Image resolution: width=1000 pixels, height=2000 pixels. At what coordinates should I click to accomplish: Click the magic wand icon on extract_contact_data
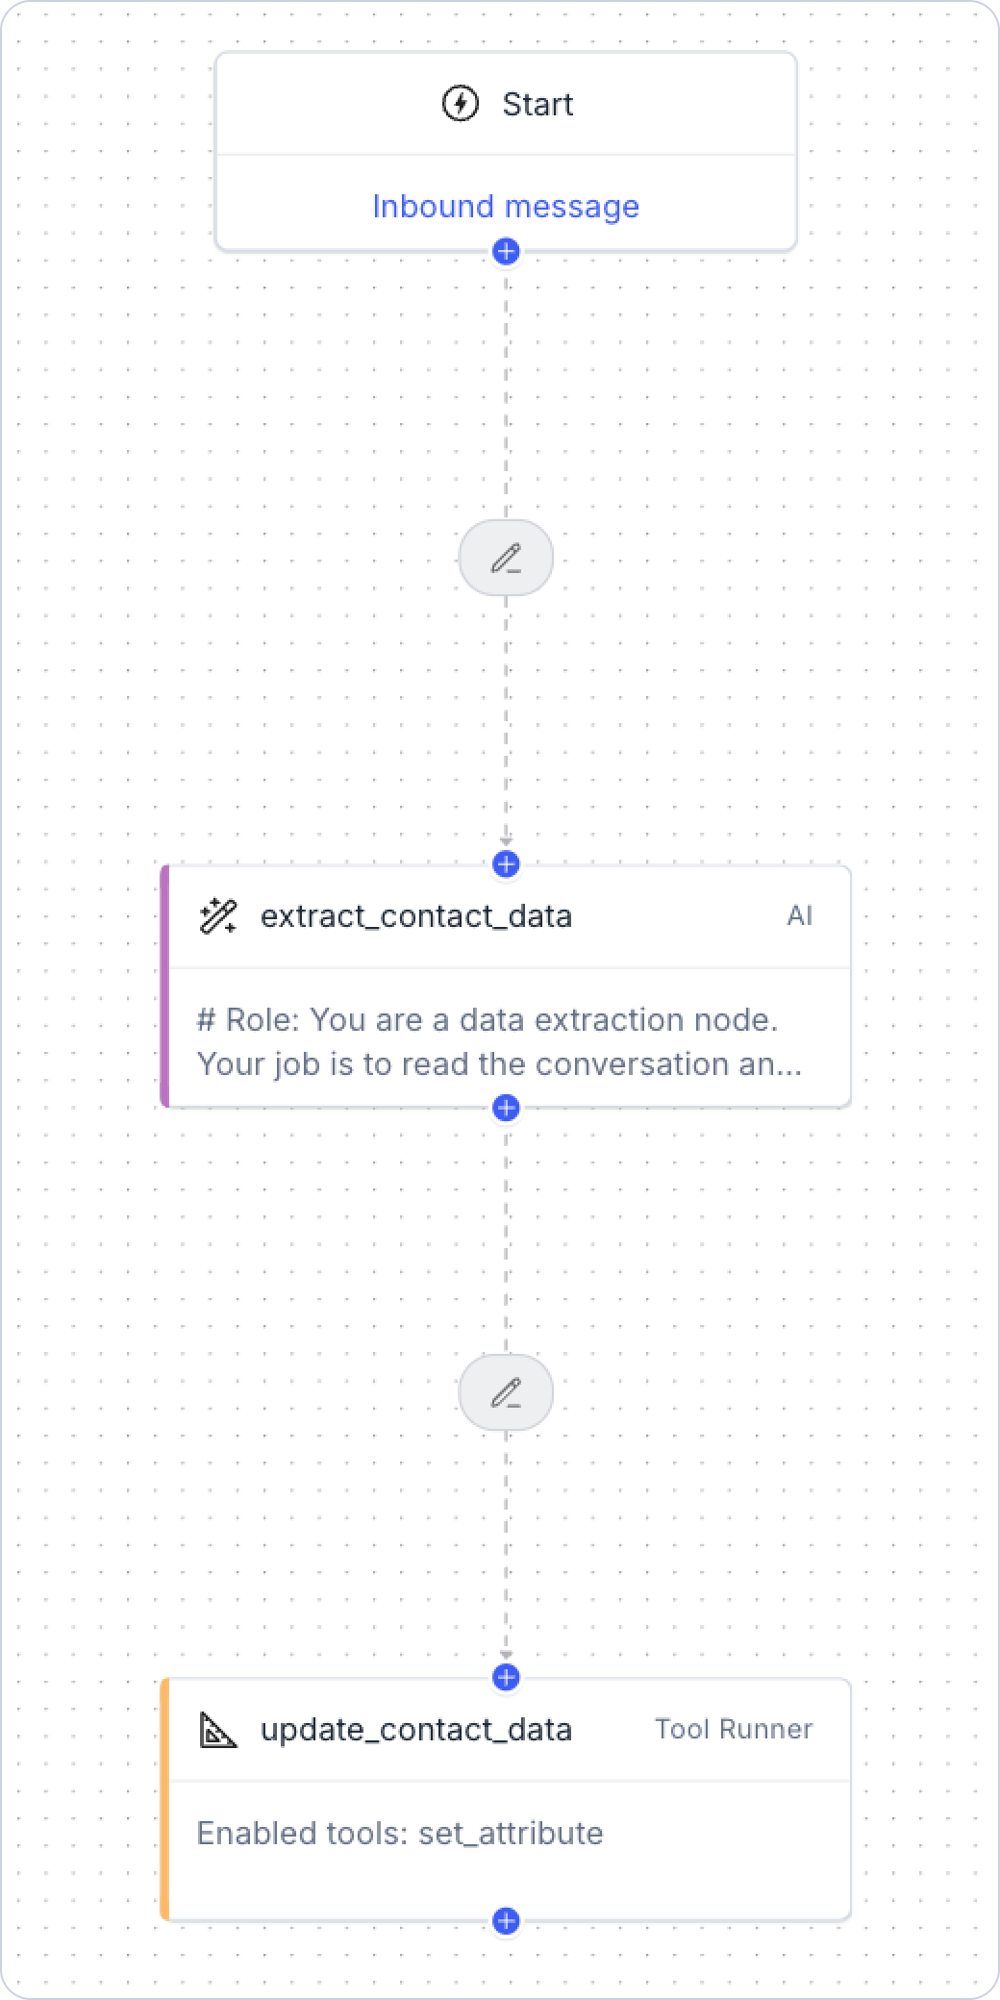(x=218, y=916)
